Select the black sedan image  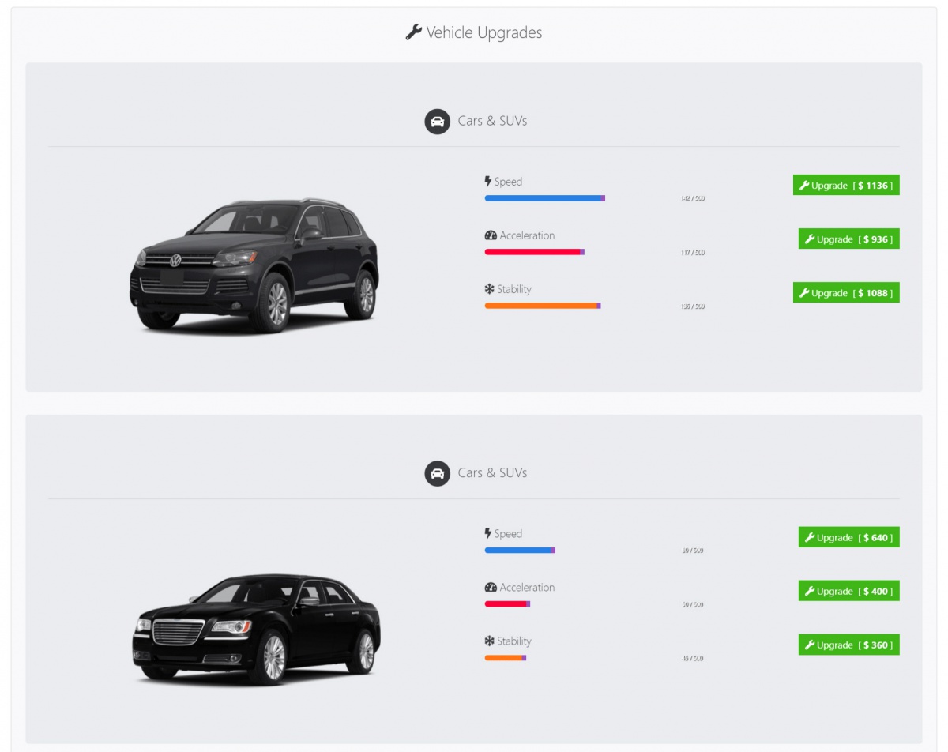pyautogui.click(x=256, y=629)
